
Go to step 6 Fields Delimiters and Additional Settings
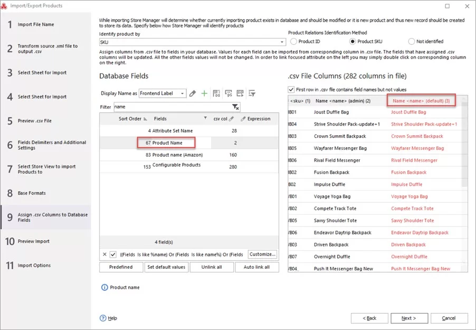(45, 145)
